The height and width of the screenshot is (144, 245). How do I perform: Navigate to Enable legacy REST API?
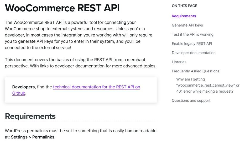[192, 44]
